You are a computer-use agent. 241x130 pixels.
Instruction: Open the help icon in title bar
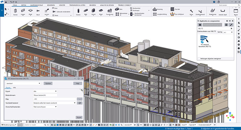[x=214, y=2]
